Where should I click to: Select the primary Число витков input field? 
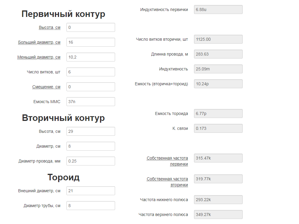coord(90,72)
